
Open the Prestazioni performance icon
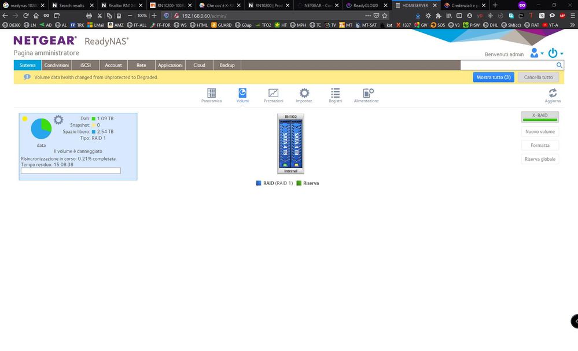(273, 94)
